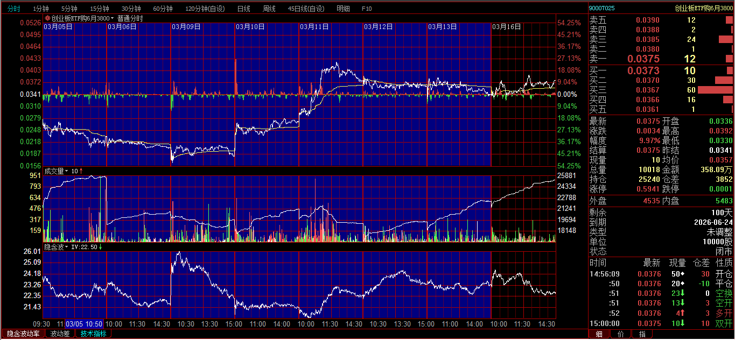The image size is (735, 340).
Task: Expand the 隐含波 indicator dropdown
Action: (x=67, y=247)
